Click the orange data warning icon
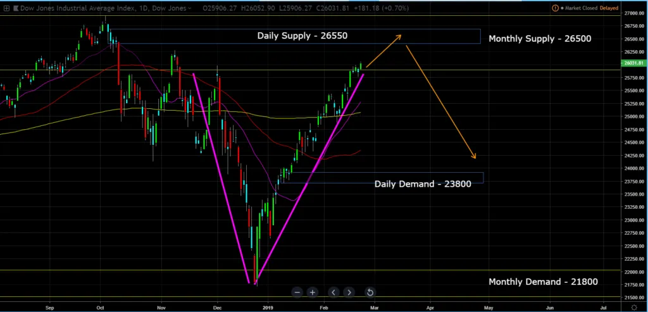 click(556, 8)
